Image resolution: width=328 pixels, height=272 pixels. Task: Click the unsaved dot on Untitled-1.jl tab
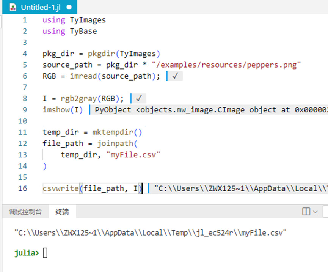tap(69, 7)
